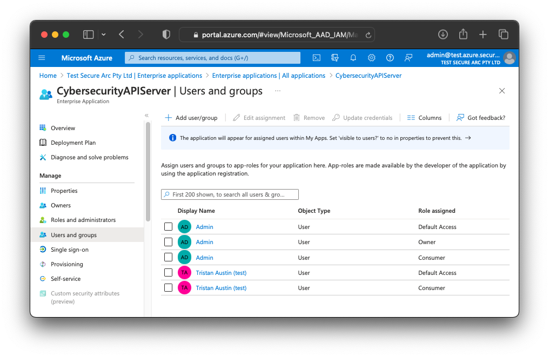Sort by the Display Name column header

[x=196, y=211]
